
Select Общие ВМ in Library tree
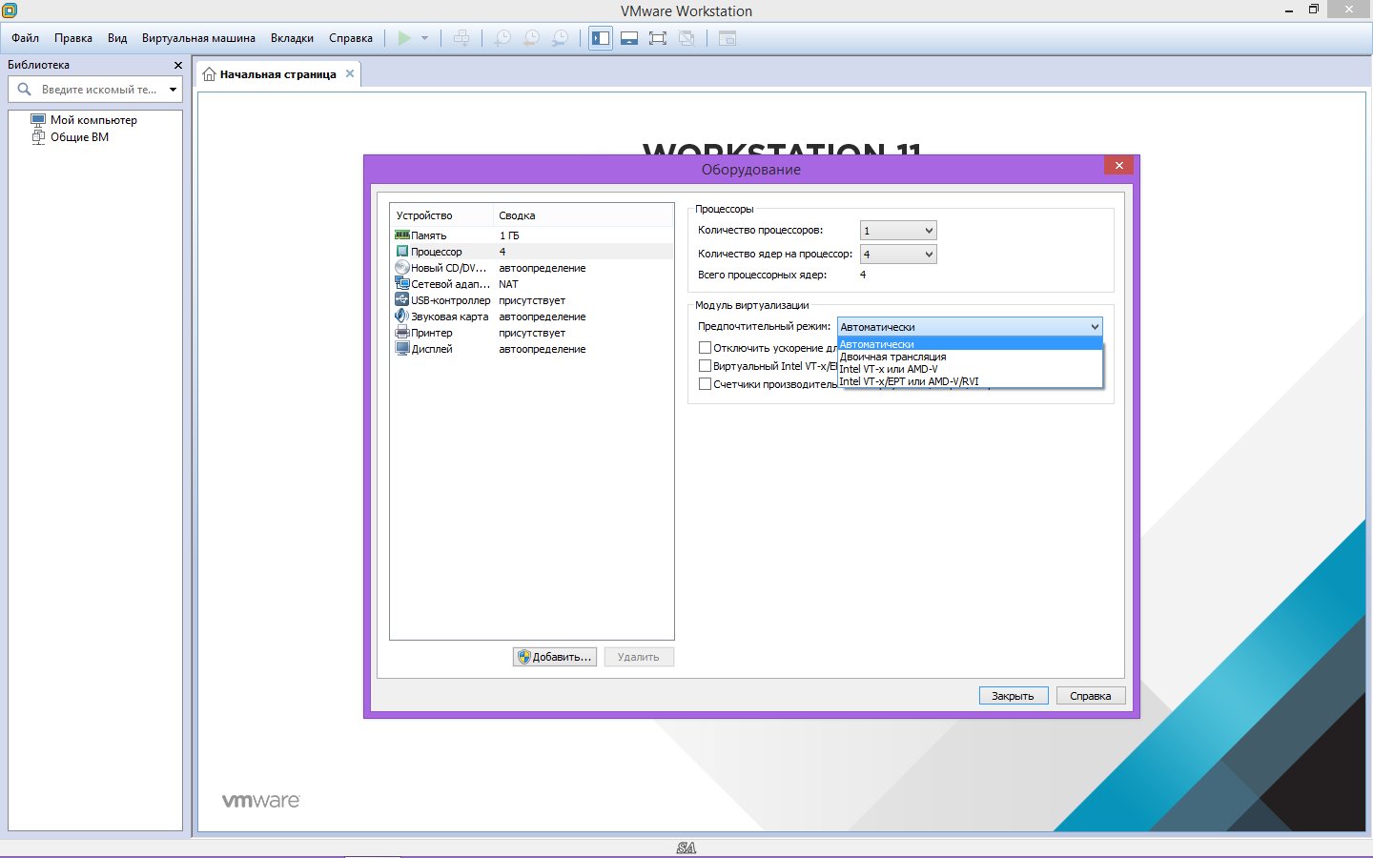[x=79, y=137]
